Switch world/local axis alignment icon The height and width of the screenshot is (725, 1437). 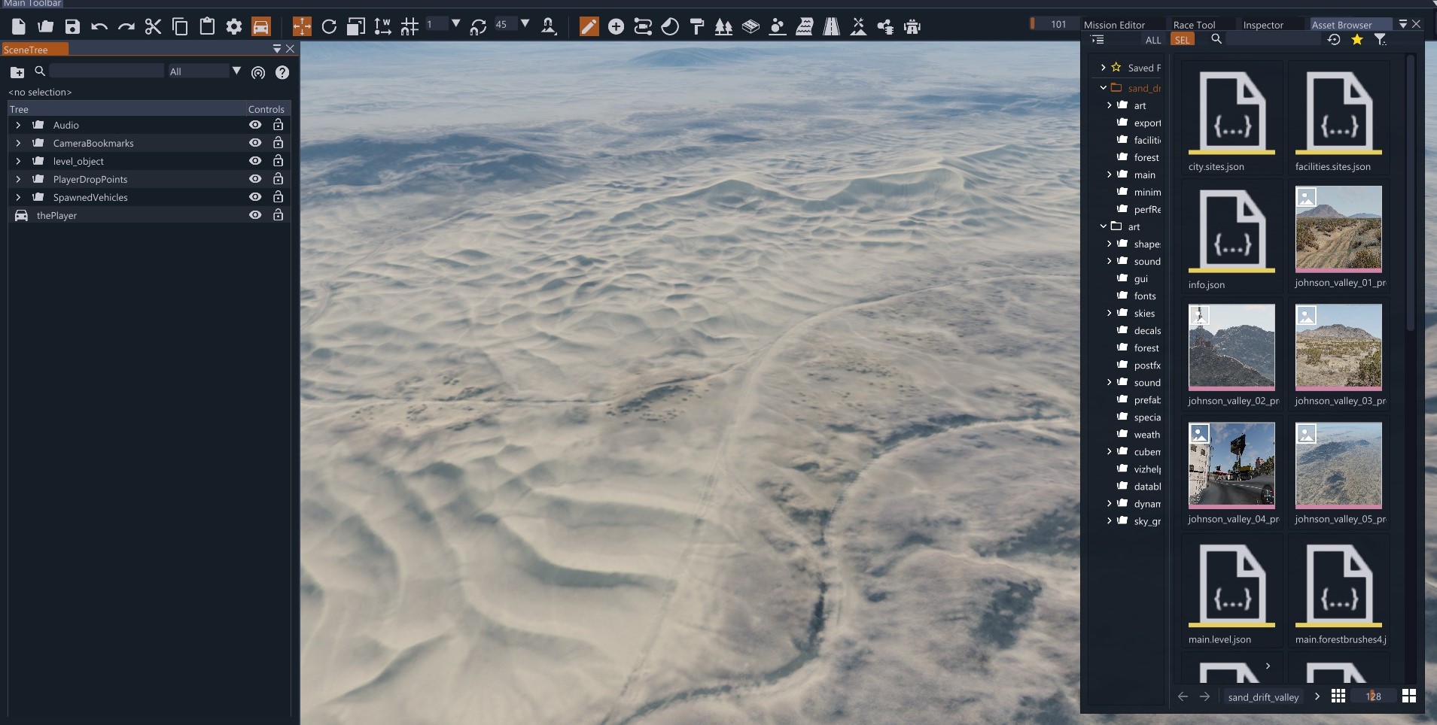(383, 27)
